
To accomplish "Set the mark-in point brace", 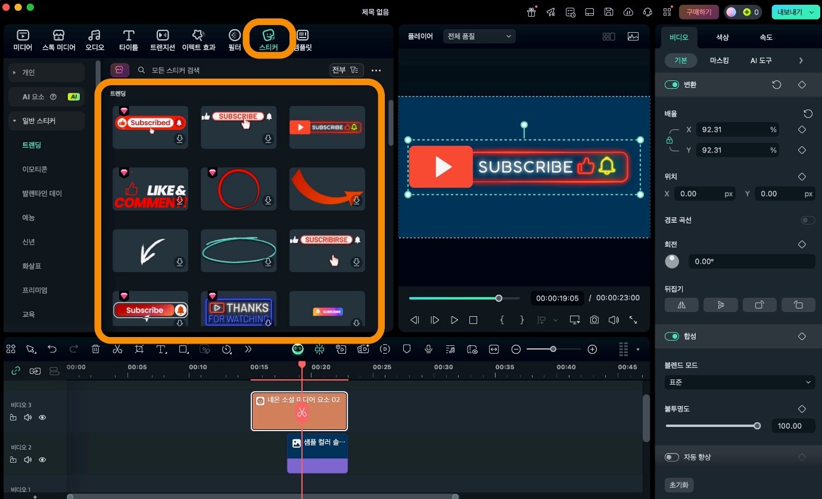I will pyautogui.click(x=502, y=320).
